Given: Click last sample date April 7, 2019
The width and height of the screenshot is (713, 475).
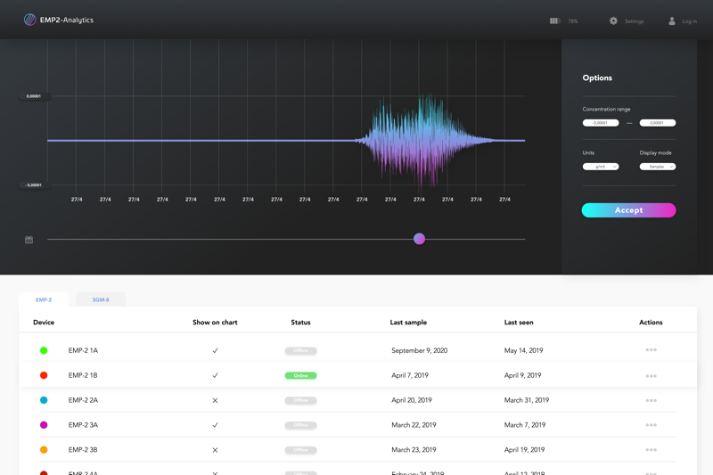Looking at the screenshot, I should coord(410,375).
